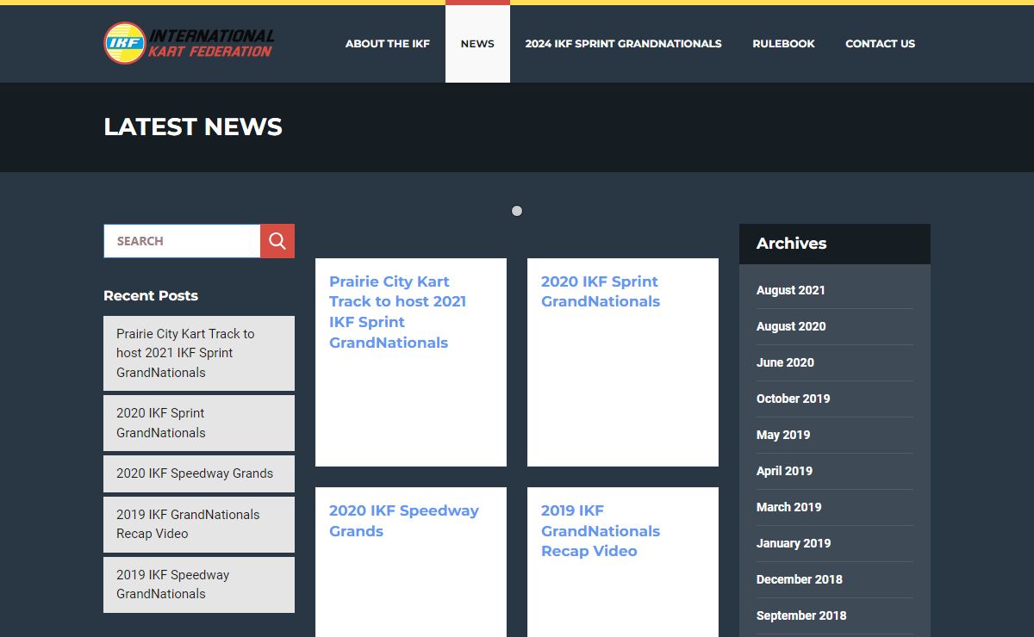
Task: Open 2024 IKF Sprint GrandNationals page
Action: point(624,44)
